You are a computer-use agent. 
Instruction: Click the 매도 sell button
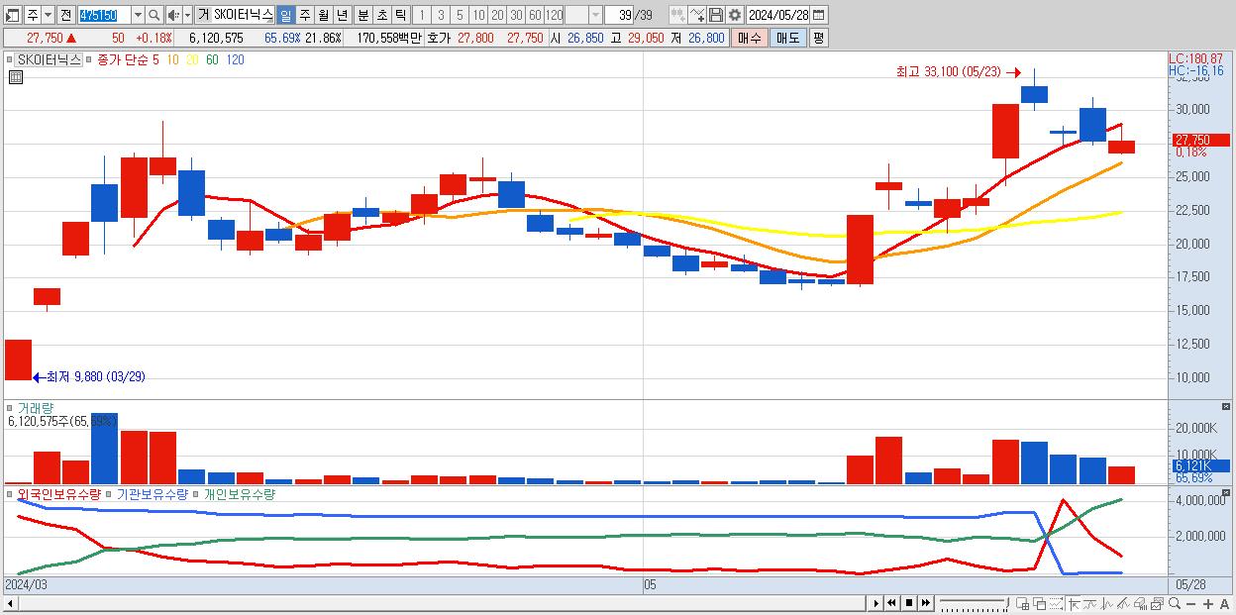point(787,38)
